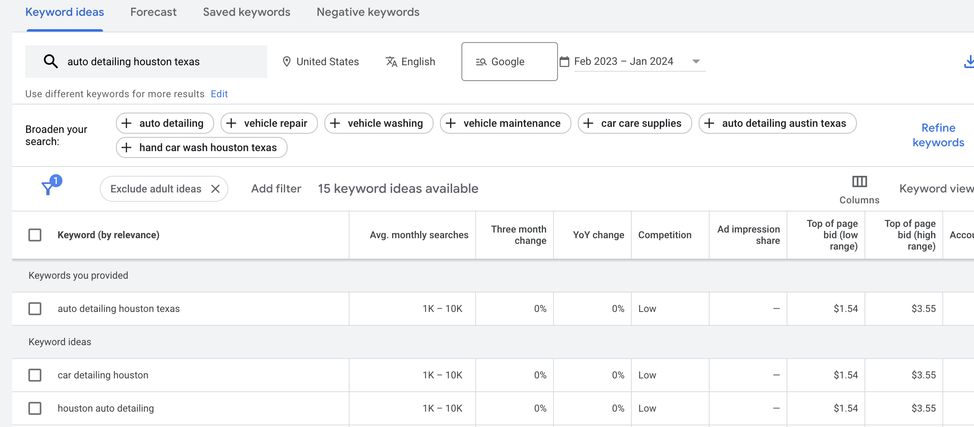Expand the date range dropdown arrow
The width and height of the screenshot is (974, 427).
point(696,62)
